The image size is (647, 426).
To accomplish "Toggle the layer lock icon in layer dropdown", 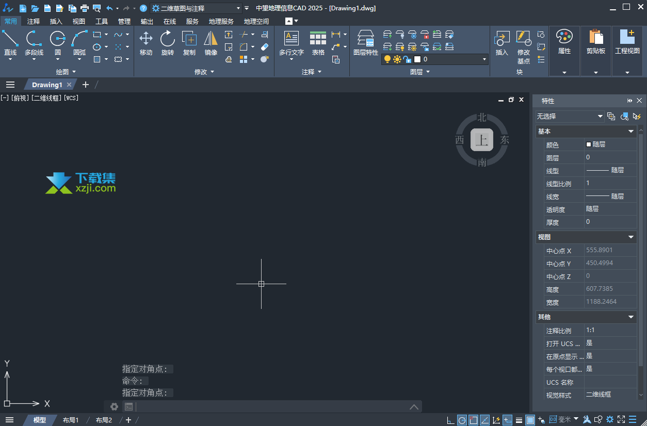I will click(407, 59).
